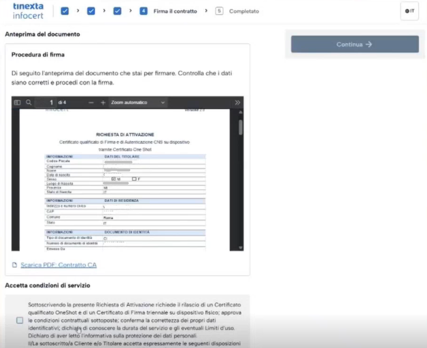Check the accept service conditions checkbox
427x348 pixels.
(x=20, y=320)
